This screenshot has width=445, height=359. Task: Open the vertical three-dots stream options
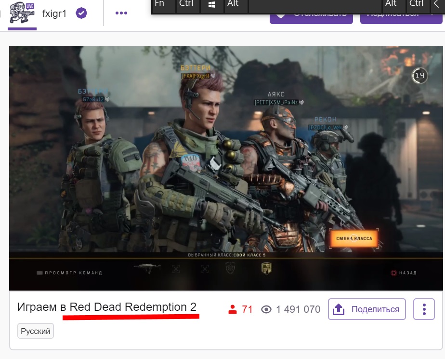[x=424, y=309]
